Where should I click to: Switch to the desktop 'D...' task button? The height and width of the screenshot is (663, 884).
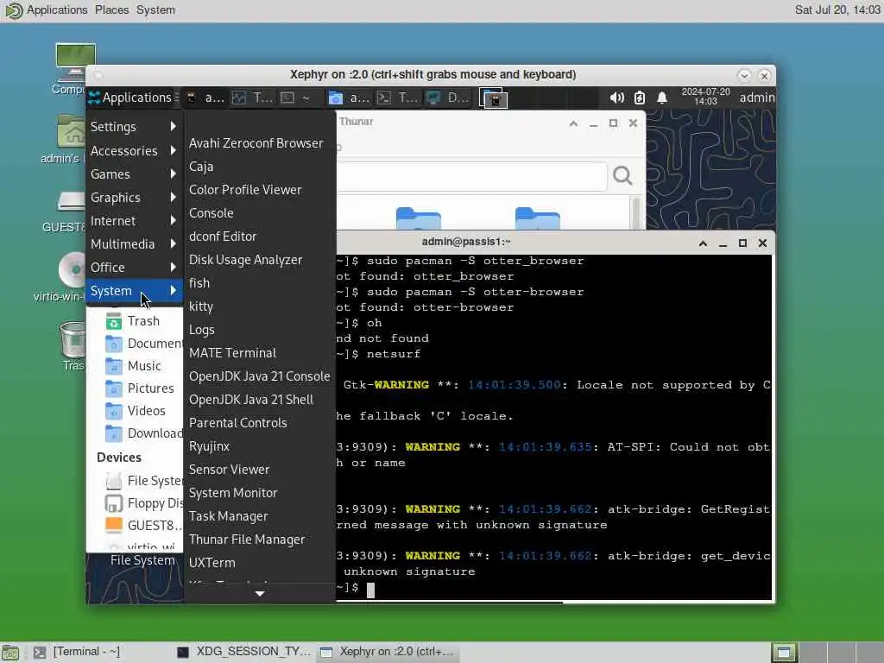(x=447, y=98)
